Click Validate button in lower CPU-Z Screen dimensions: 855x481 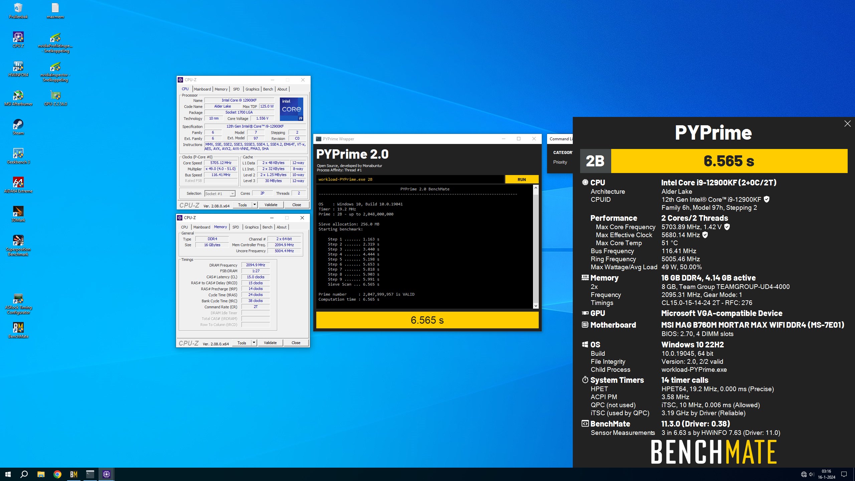270,343
